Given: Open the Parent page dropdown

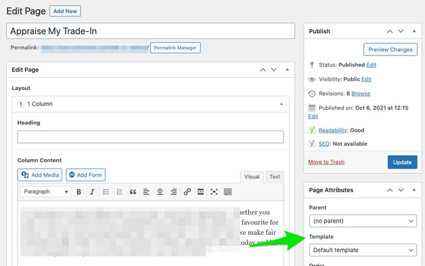Looking at the screenshot, I should pyautogui.click(x=363, y=221).
